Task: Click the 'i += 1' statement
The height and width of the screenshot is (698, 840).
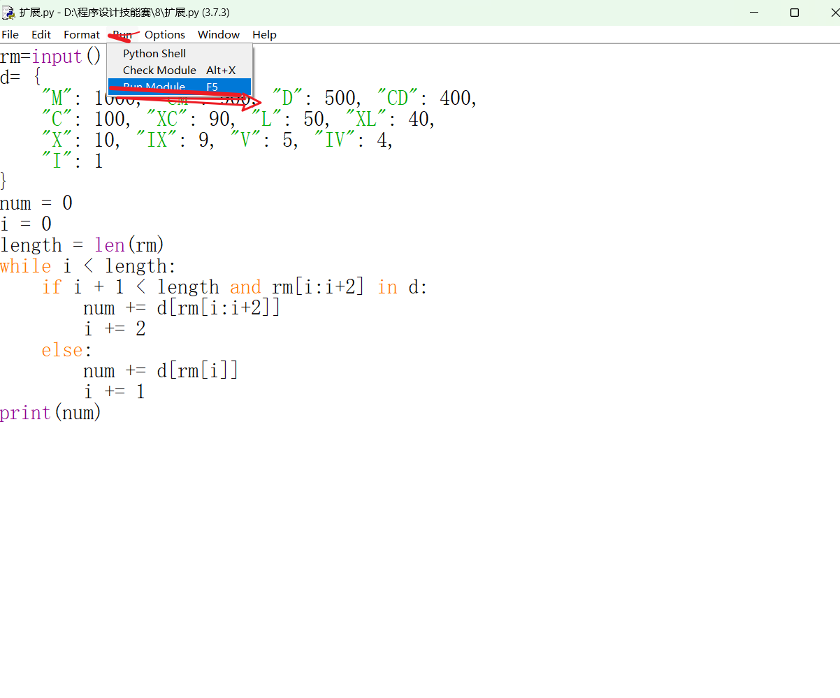Action: (x=115, y=392)
